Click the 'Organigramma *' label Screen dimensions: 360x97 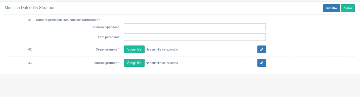click(108, 49)
